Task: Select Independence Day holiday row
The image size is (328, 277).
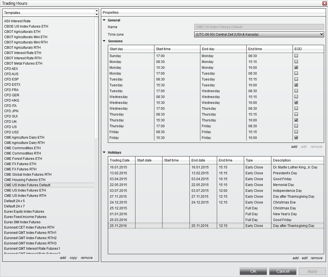Action: [216, 190]
